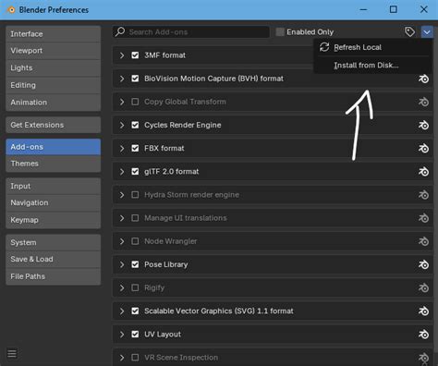Click the Blender icon on Copy Global Transform row
The height and width of the screenshot is (366, 438).
tap(423, 102)
